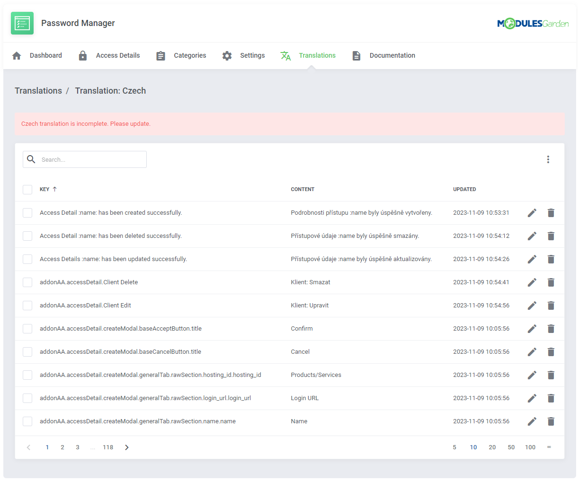The image size is (578, 481).
Task: Edit the 'has been updated successfully' translation
Action: click(x=532, y=259)
